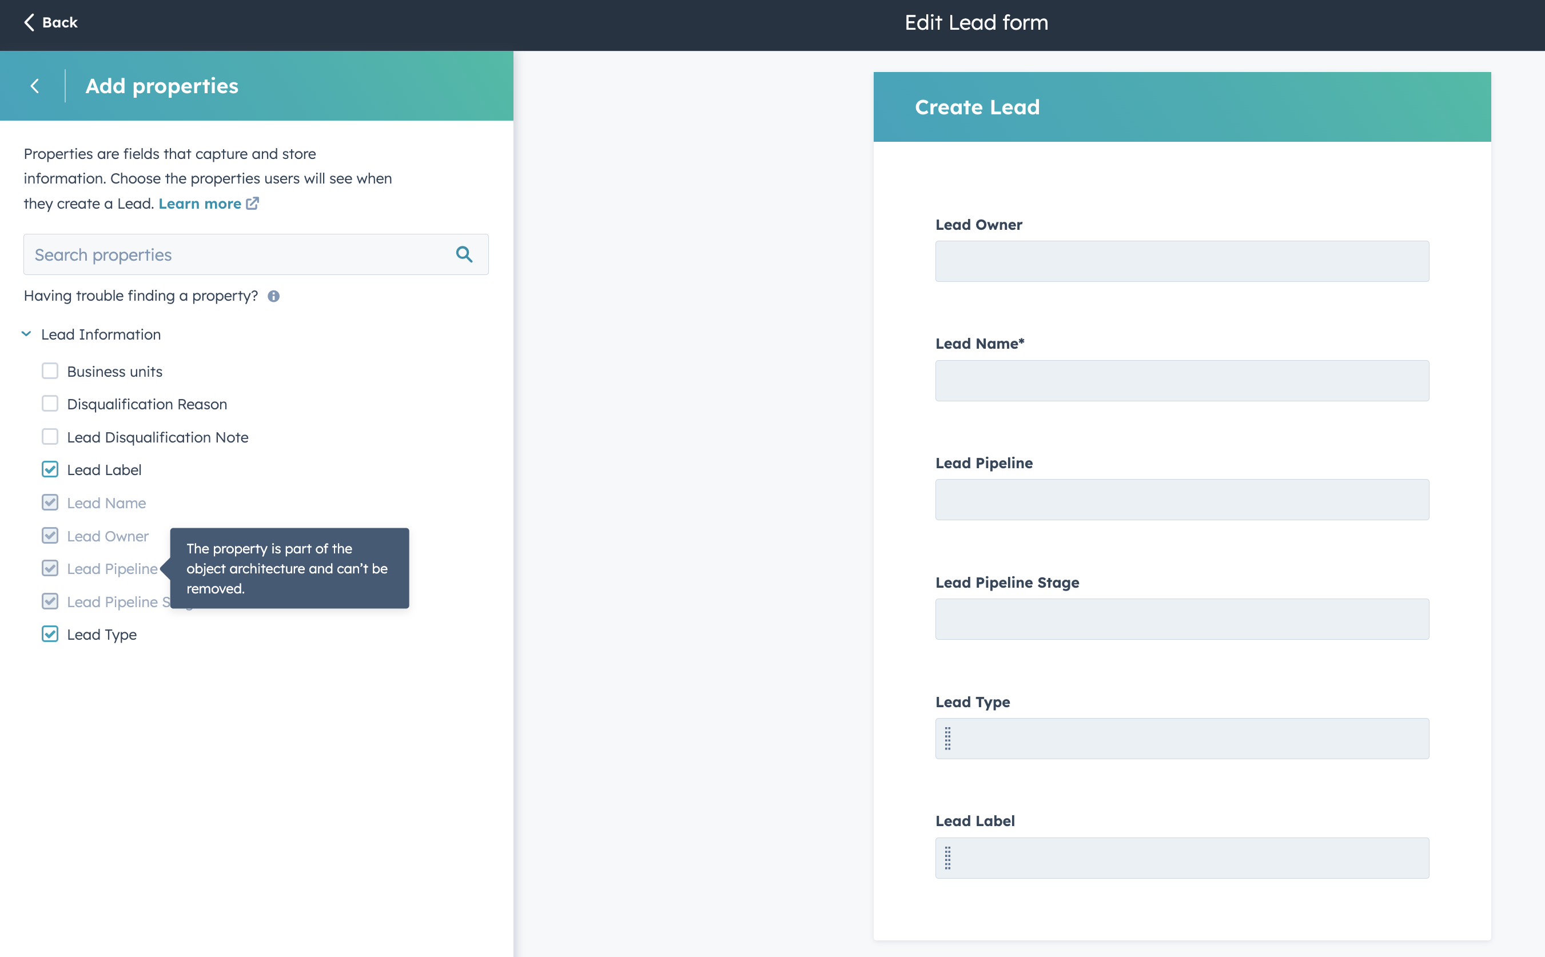Click the drag handle on Lead Label field
Viewport: 1545px width, 957px height.
947,858
